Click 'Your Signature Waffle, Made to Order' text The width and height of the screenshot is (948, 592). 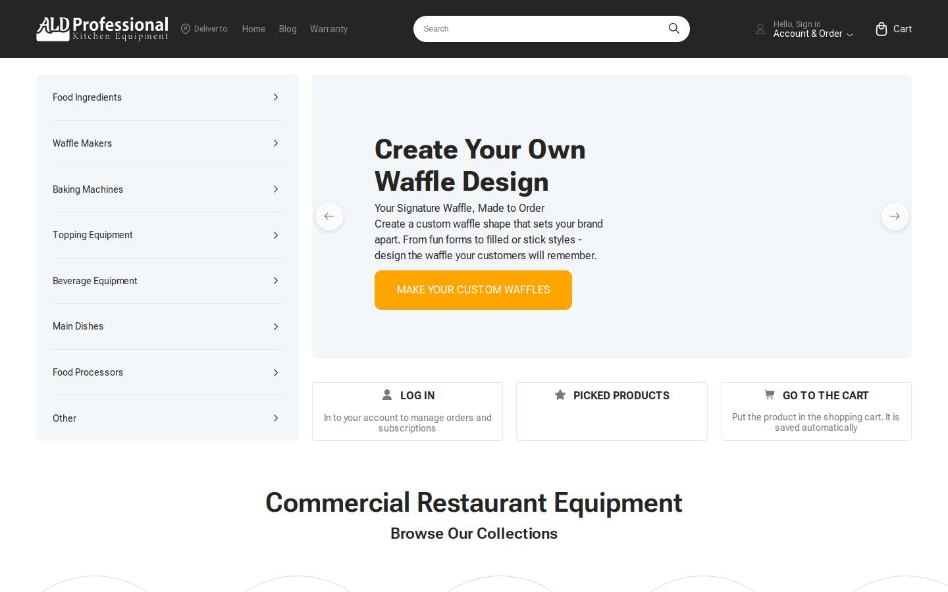(x=460, y=208)
